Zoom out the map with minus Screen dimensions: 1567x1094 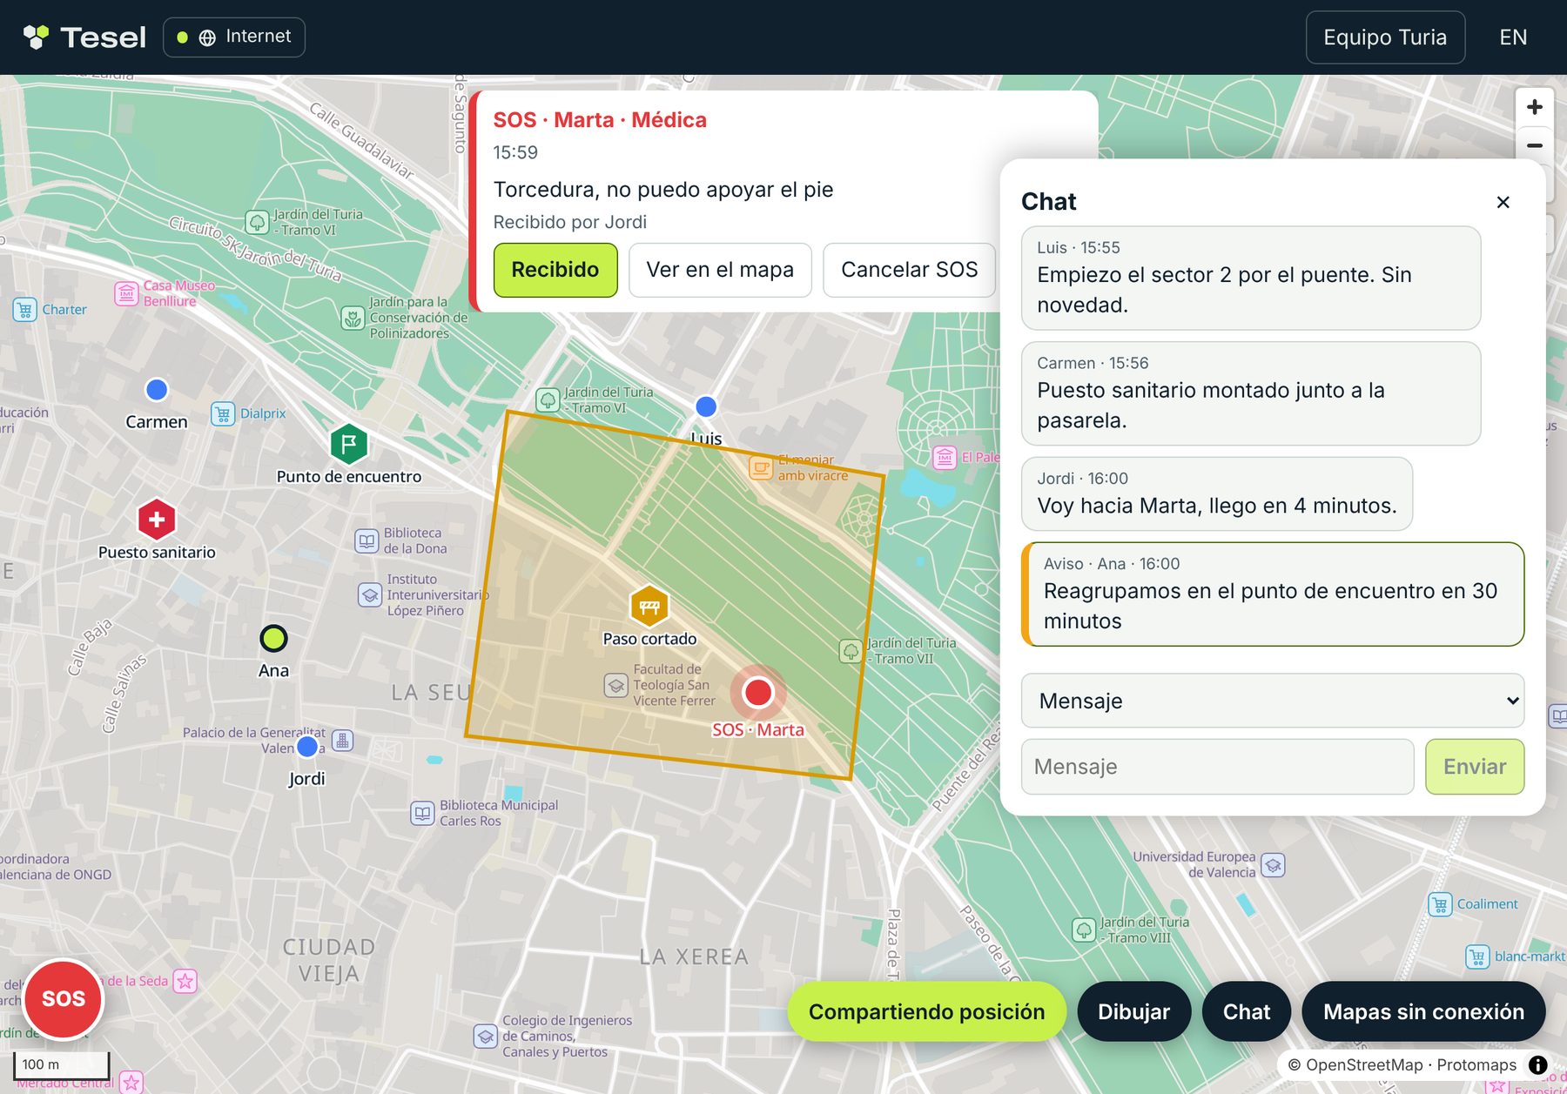[x=1534, y=144]
